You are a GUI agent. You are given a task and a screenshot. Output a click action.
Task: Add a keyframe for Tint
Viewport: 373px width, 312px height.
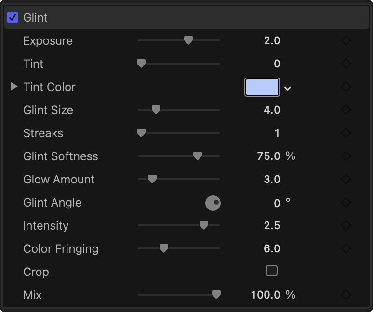pos(346,64)
